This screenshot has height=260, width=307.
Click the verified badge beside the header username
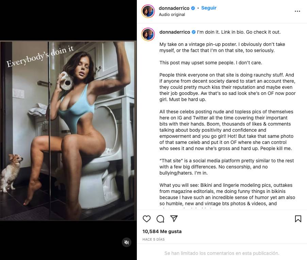point(193,8)
